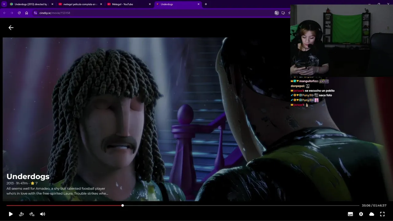
Task: Seek later on the unplayed progress bar
Action: 241,205
